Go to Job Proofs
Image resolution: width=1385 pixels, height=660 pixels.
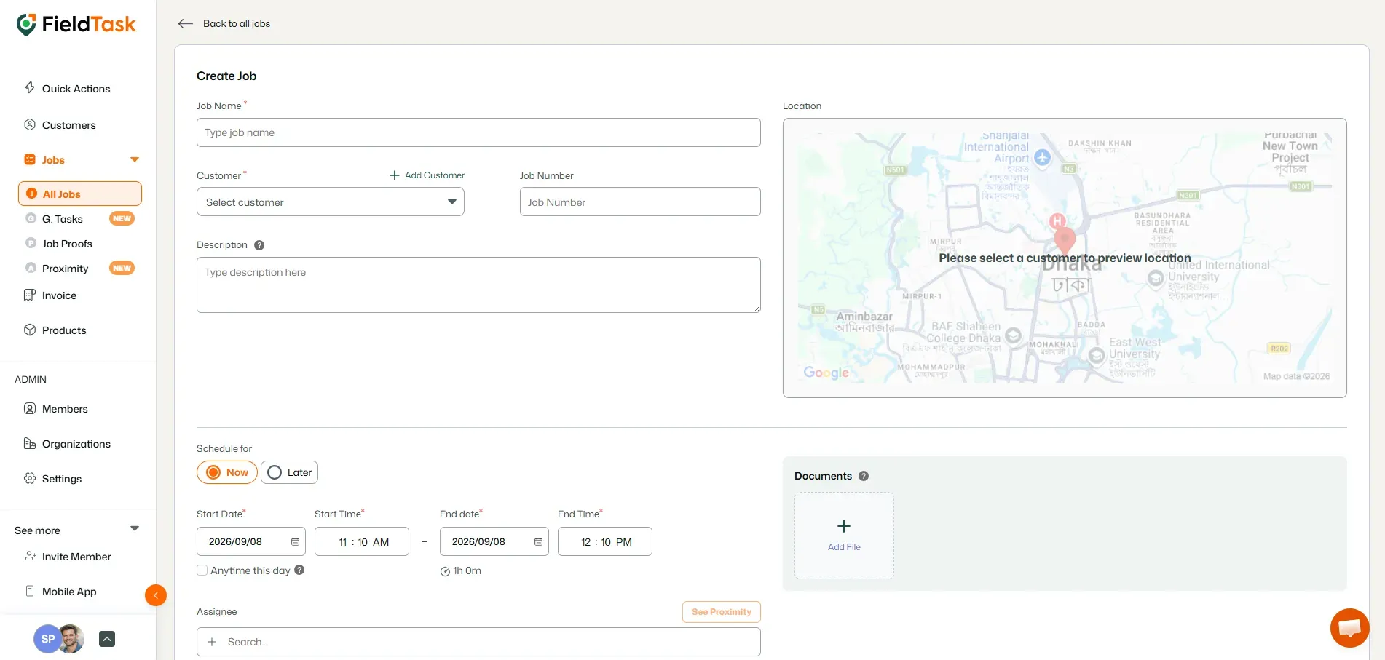[67, 244]
